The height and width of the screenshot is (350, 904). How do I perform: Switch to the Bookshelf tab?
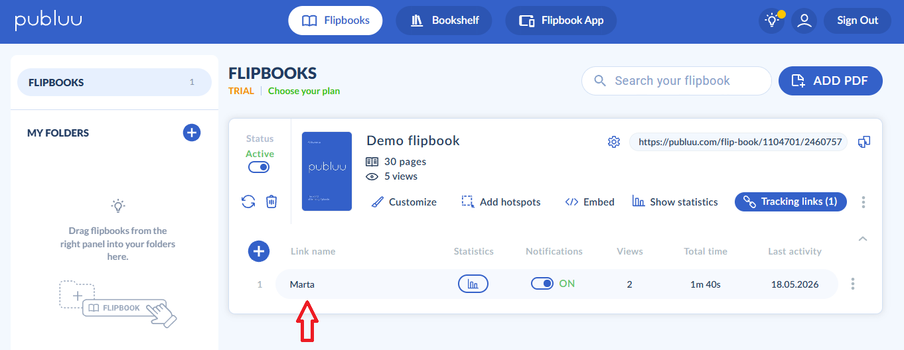[444, 21]
